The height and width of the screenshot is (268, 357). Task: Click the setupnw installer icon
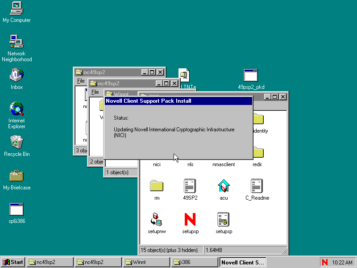coord(157,219)
